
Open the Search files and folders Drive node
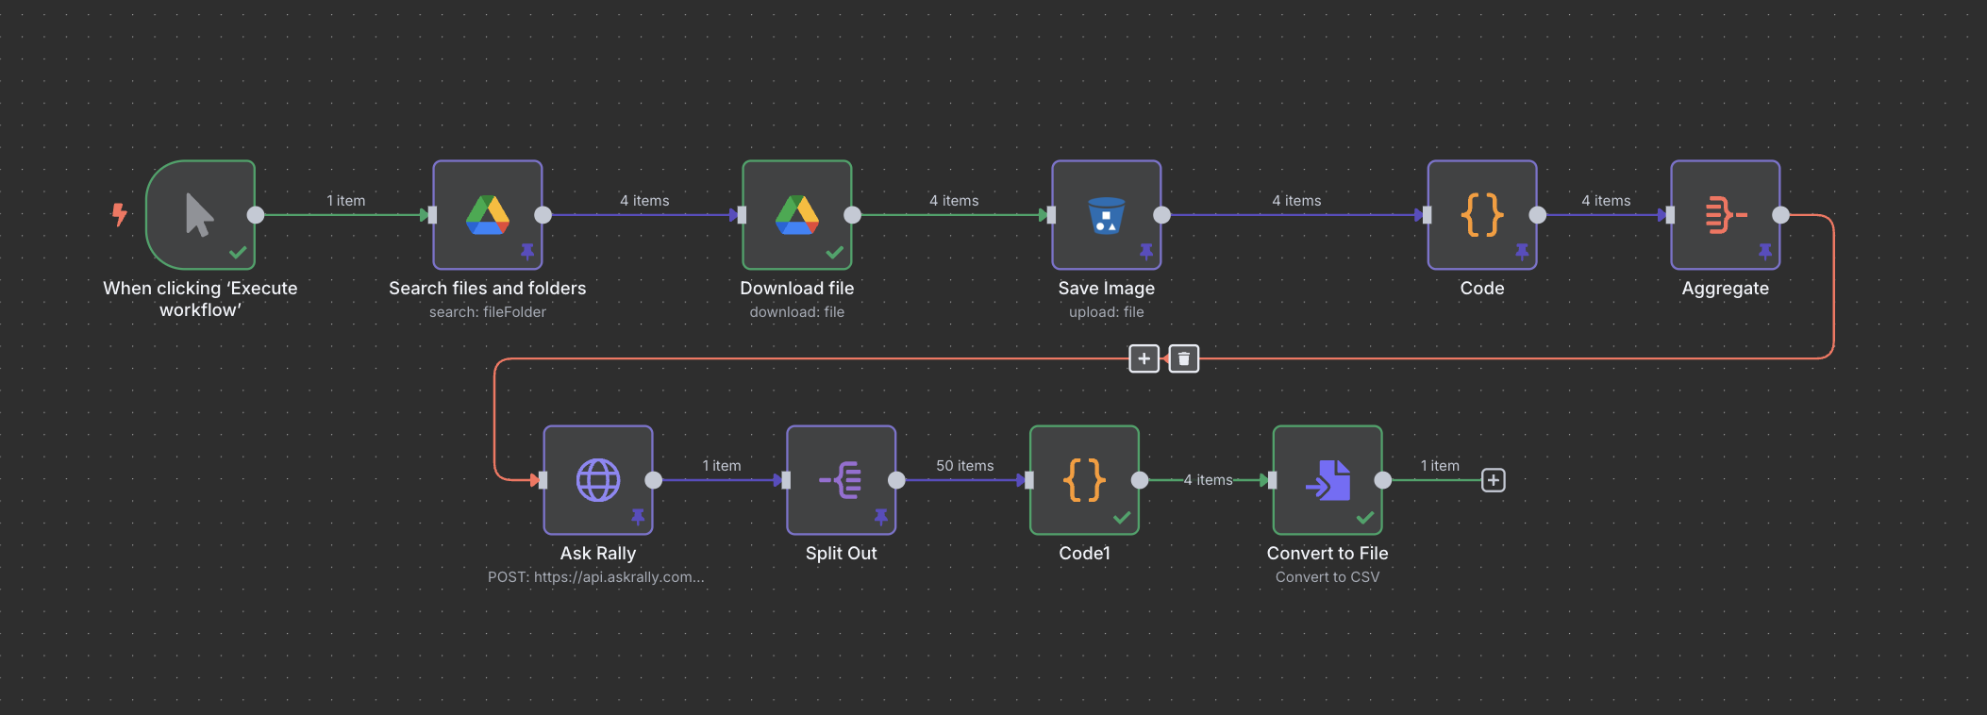pos(488,215)
